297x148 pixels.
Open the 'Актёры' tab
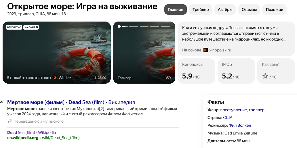(225, 9)
